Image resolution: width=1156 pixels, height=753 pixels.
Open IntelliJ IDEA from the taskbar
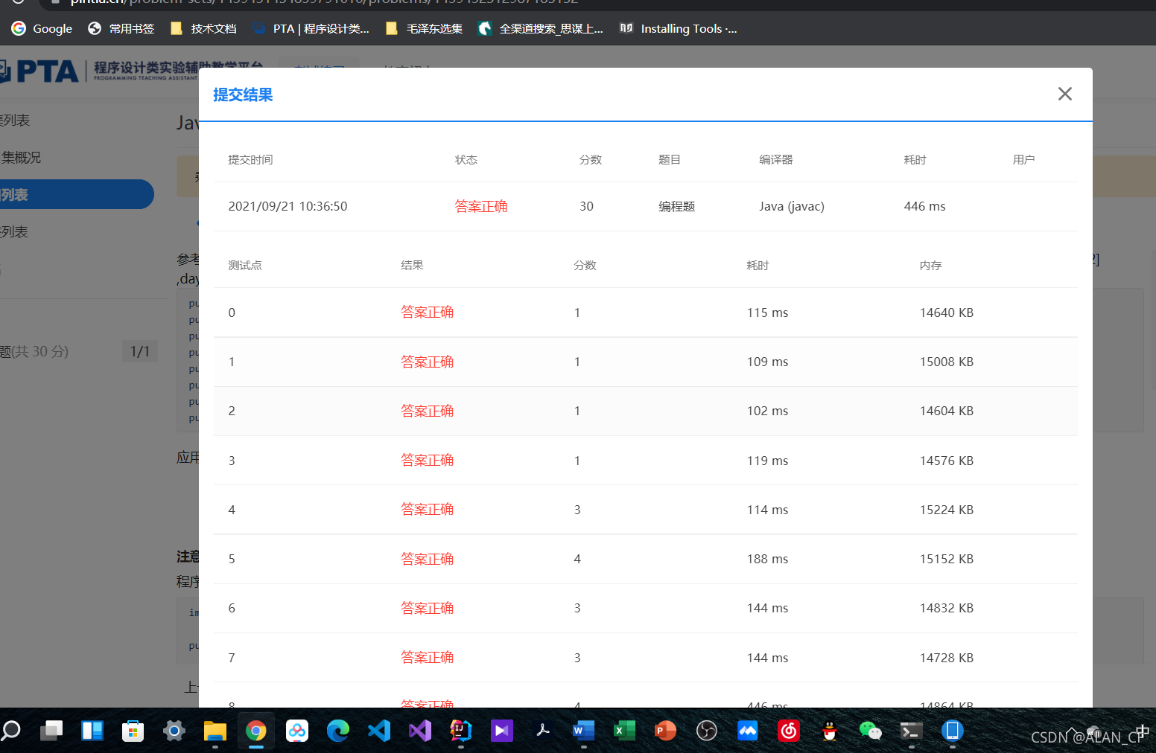click(x=461, y=731)
